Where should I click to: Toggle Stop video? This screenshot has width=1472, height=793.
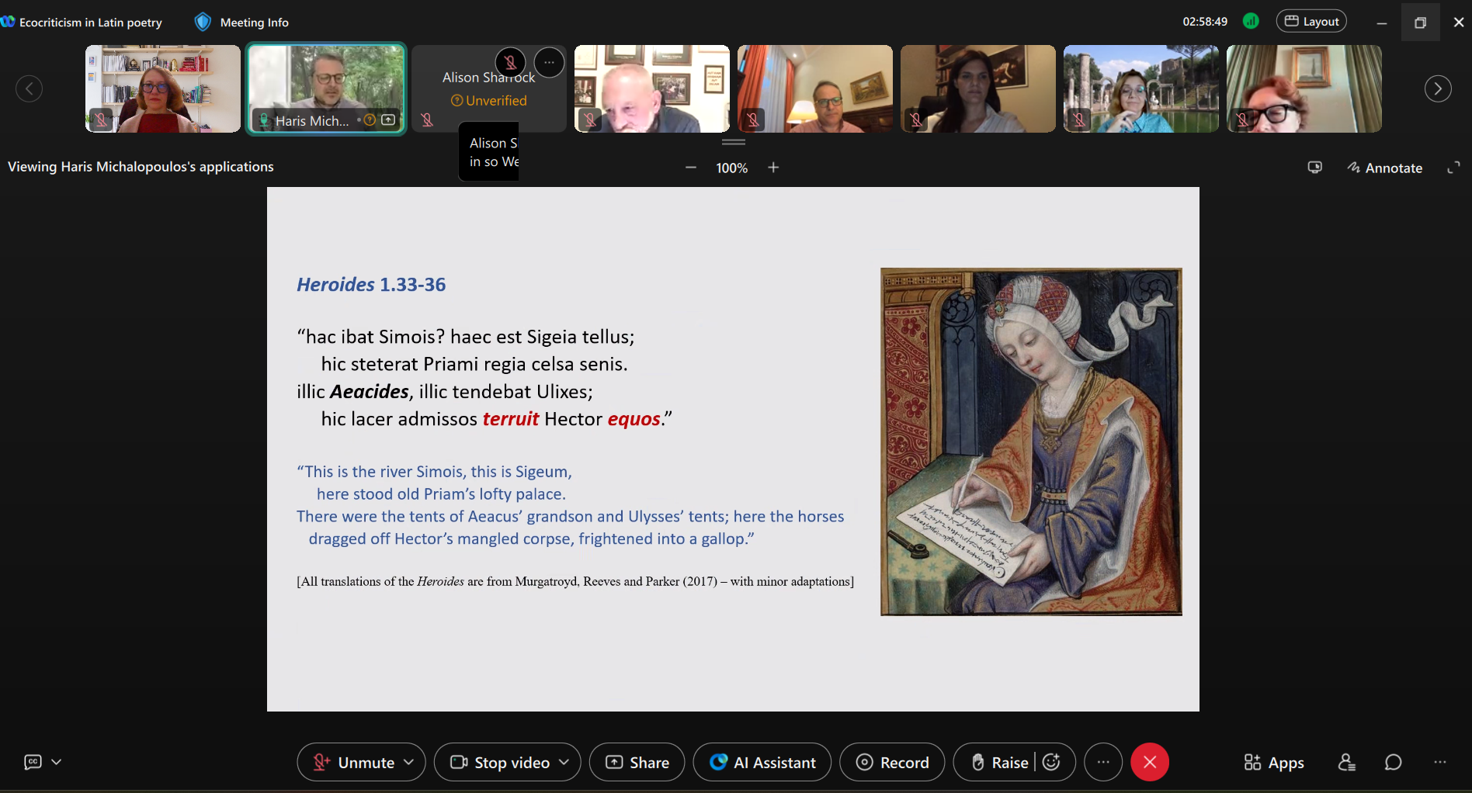point(501,763)
